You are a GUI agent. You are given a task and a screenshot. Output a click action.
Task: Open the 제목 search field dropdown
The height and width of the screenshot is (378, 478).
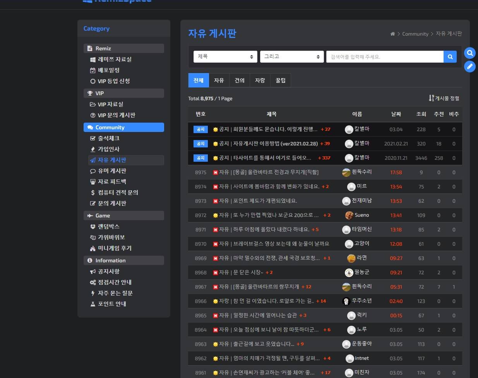point(225,56)
